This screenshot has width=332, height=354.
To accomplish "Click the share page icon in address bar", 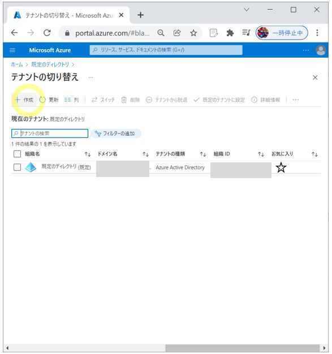I will click(x=177, y=33).
